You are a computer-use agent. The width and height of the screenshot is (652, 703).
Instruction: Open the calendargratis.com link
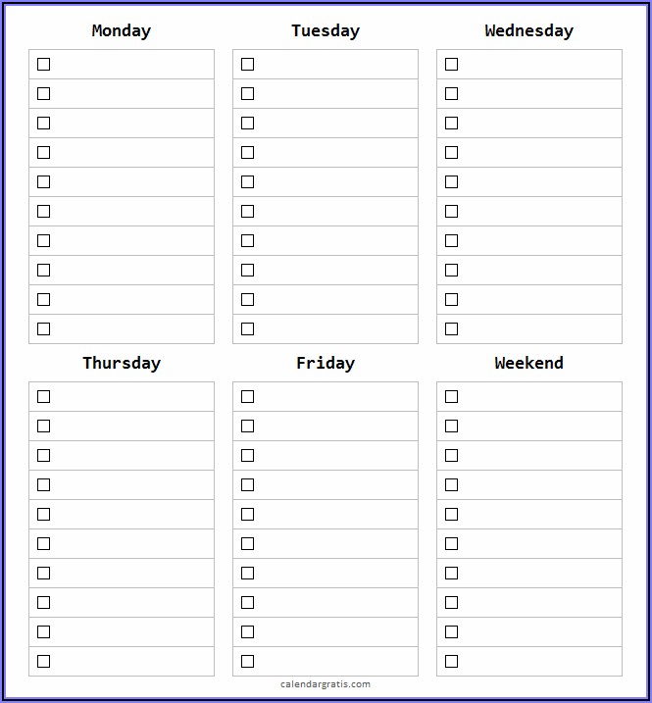pos(326,684)
